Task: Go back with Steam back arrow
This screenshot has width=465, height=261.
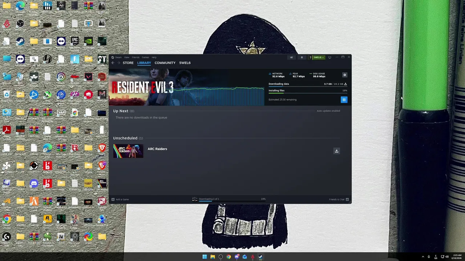Action: coord(113,63)
